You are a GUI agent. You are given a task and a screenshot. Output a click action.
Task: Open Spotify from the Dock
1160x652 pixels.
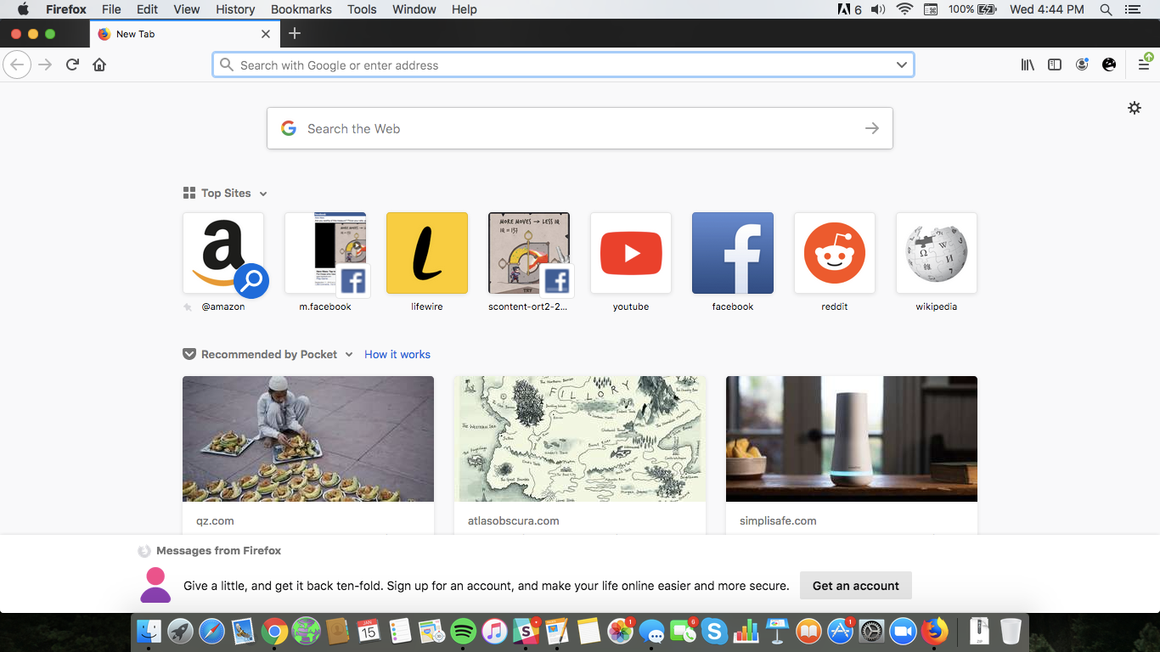click(463, 631)
